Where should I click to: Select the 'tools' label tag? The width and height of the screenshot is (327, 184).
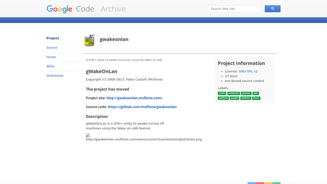[x=222, y=93]
